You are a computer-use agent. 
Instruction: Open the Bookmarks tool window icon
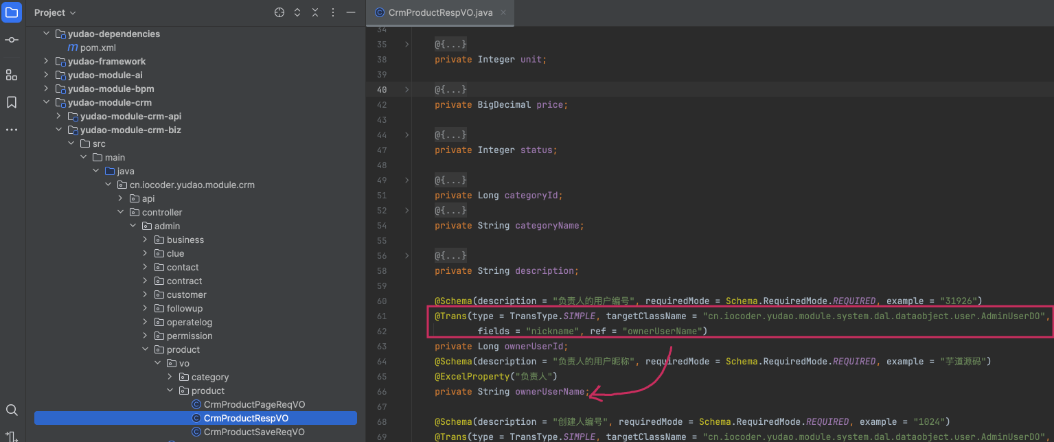[x=12, y=102]
